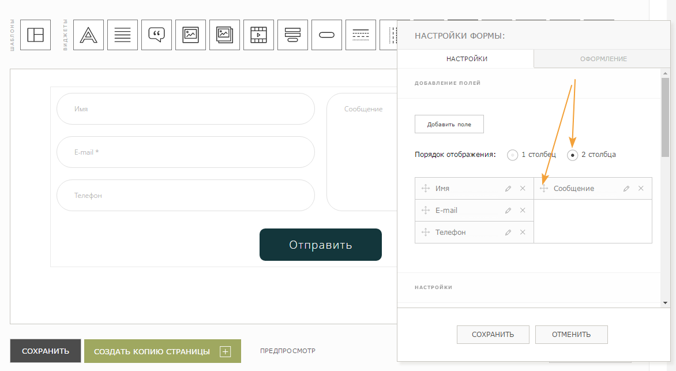The image size is (676, 371).
Task: Select the form widget
Action: [293, 35]
